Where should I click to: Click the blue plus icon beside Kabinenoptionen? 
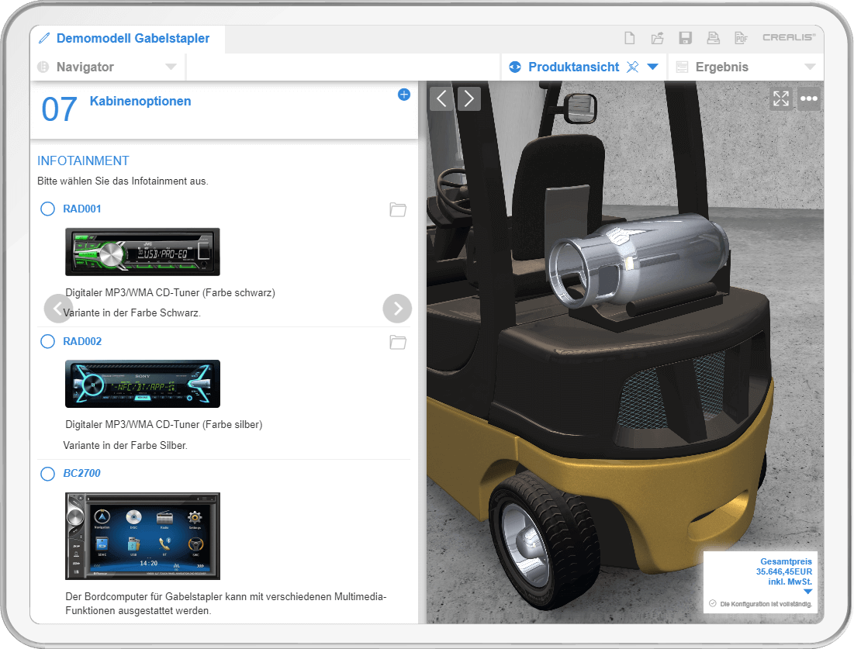coord(403,95)
